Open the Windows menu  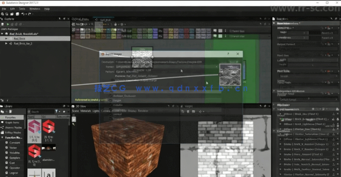35,9
